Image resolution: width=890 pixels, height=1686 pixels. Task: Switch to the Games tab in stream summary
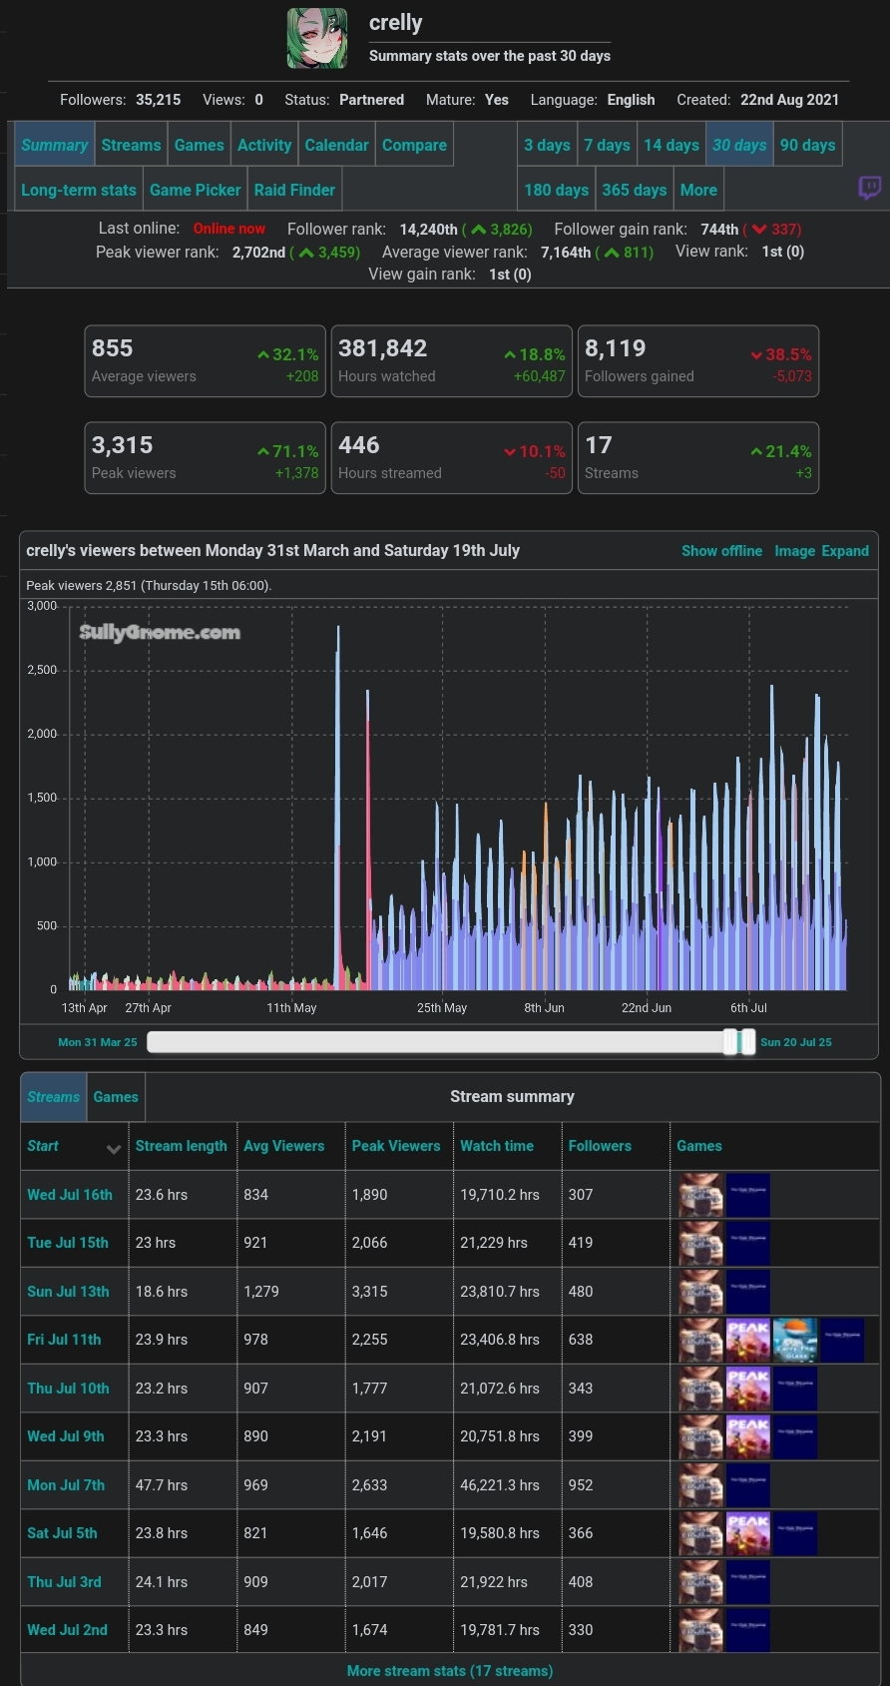tap(116, 1097)
